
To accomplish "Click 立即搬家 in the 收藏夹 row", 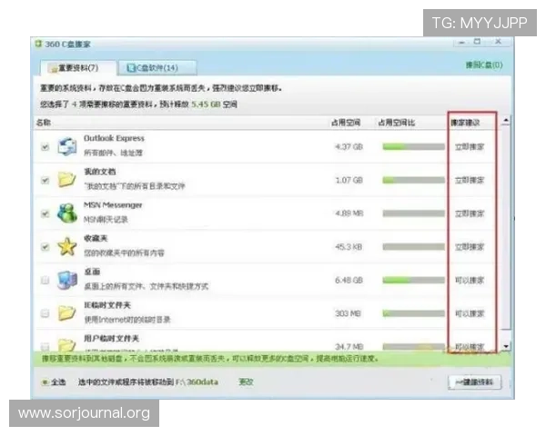I will [x=470, y=247].
